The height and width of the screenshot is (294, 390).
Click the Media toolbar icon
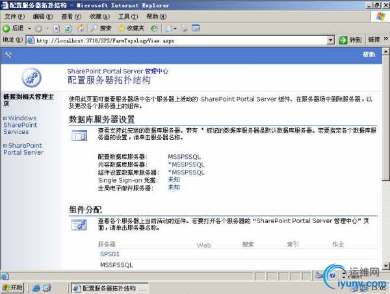pyautogui.click(x=154, y=29)
